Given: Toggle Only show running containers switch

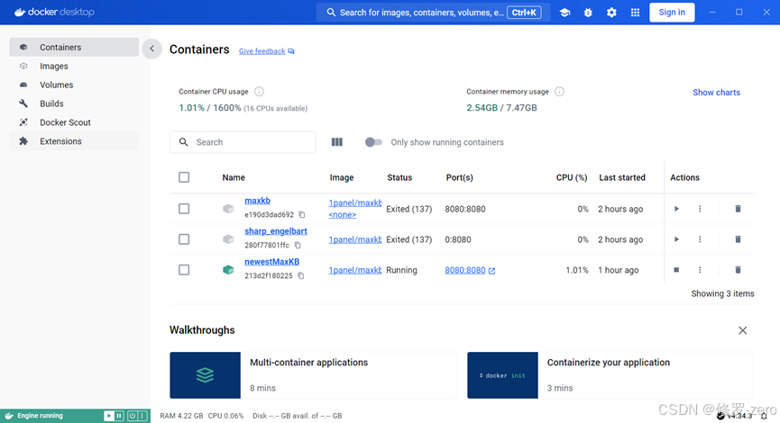Looking at the screenshot, I should coord(373,142).
